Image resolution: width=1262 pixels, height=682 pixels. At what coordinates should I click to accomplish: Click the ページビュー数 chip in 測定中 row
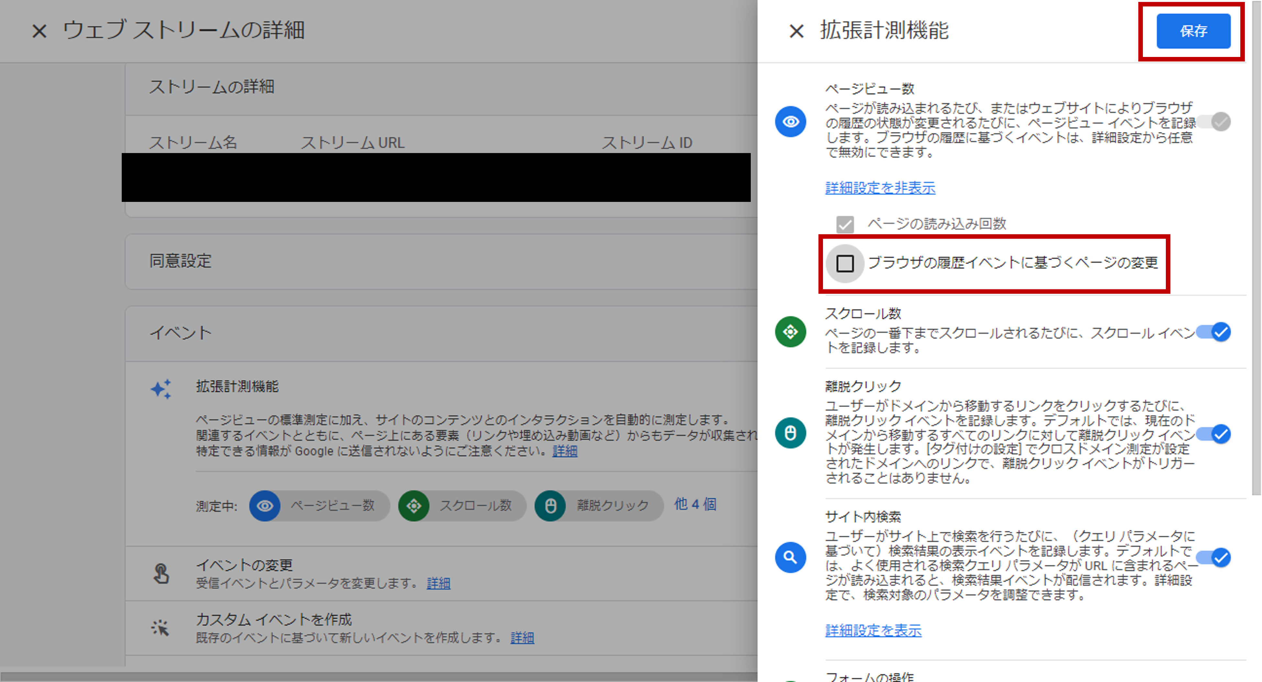[x=320, y=505]
